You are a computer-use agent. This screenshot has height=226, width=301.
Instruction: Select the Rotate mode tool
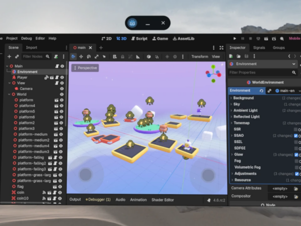click(89, 57)
